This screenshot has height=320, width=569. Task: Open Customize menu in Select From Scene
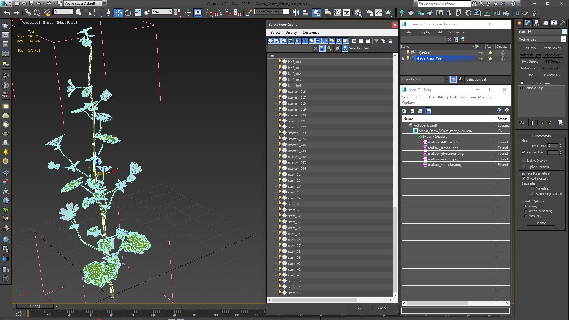pyautogui.click(x=311, y=33)
